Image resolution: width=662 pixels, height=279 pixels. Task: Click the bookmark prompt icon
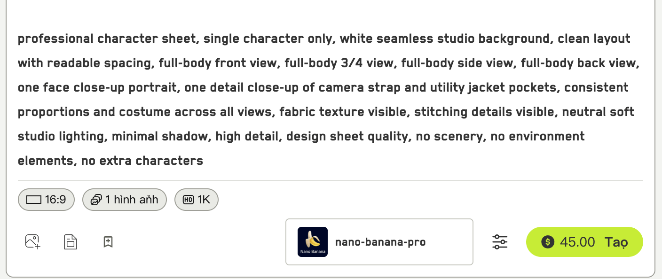(108, 242)
